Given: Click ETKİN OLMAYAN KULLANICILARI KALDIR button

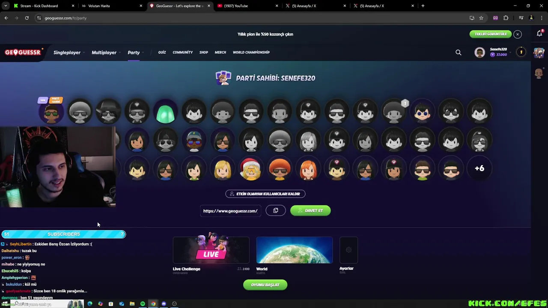Looking at the screenshot, I should click(x=265, y=194).
